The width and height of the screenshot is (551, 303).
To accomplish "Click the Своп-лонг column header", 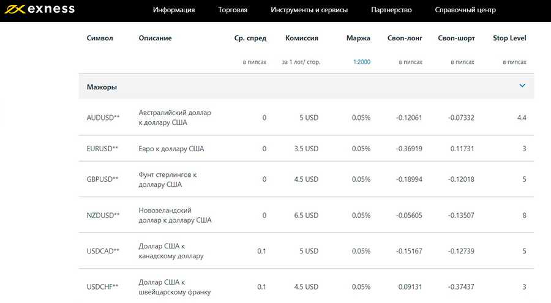I will click(405, 38).
